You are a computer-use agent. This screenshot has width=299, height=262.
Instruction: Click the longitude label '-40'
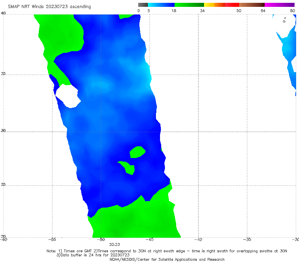198,239
